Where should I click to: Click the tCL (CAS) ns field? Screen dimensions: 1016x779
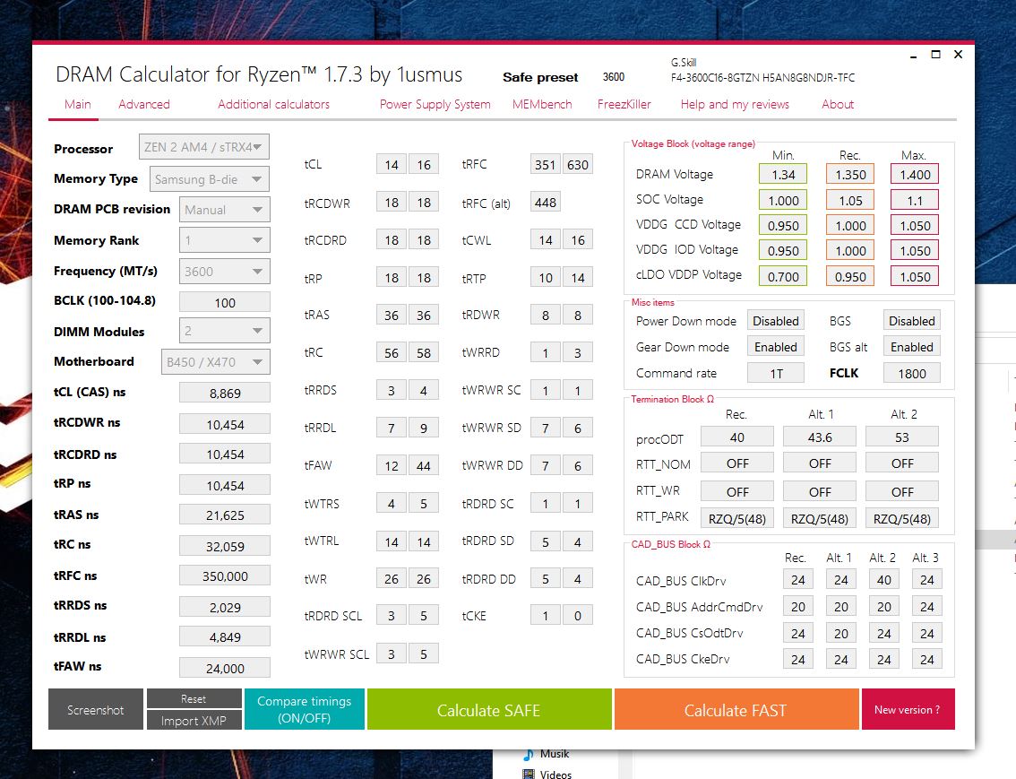[x=224, y=393]
